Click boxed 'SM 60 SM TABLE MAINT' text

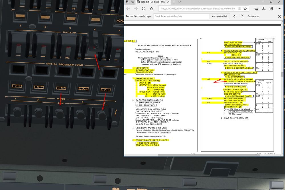click(x=148, y=103)
